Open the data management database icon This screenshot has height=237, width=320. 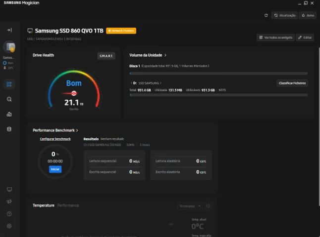pyautogui.click(x=9, y=129)
